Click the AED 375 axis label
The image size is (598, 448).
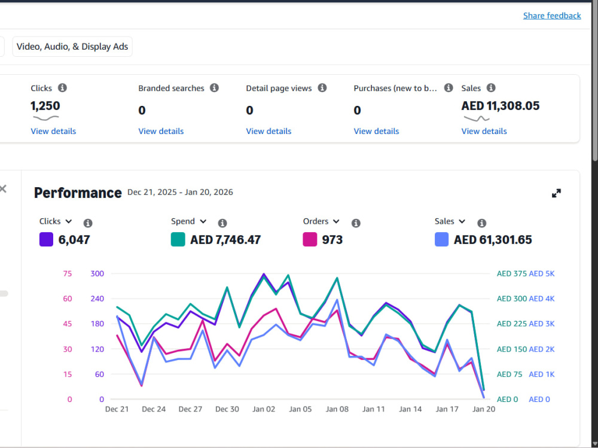[x=511, y=273]
